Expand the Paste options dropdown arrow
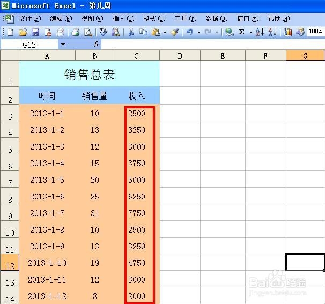325x304 pixels. click(165, 32)
